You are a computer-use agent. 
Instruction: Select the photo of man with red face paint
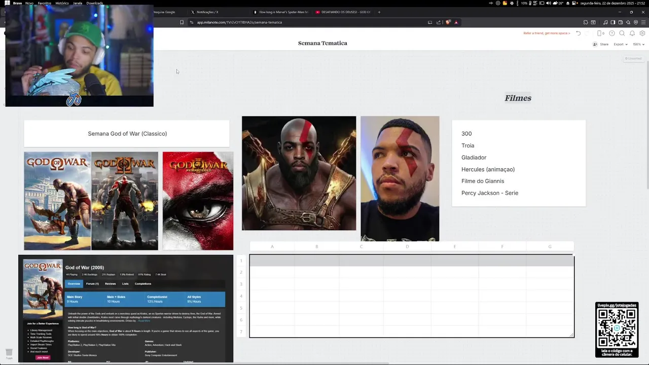coord(400,178)
